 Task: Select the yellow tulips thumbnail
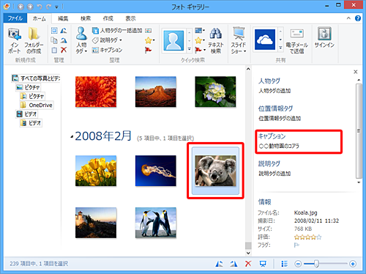point(96,171)
